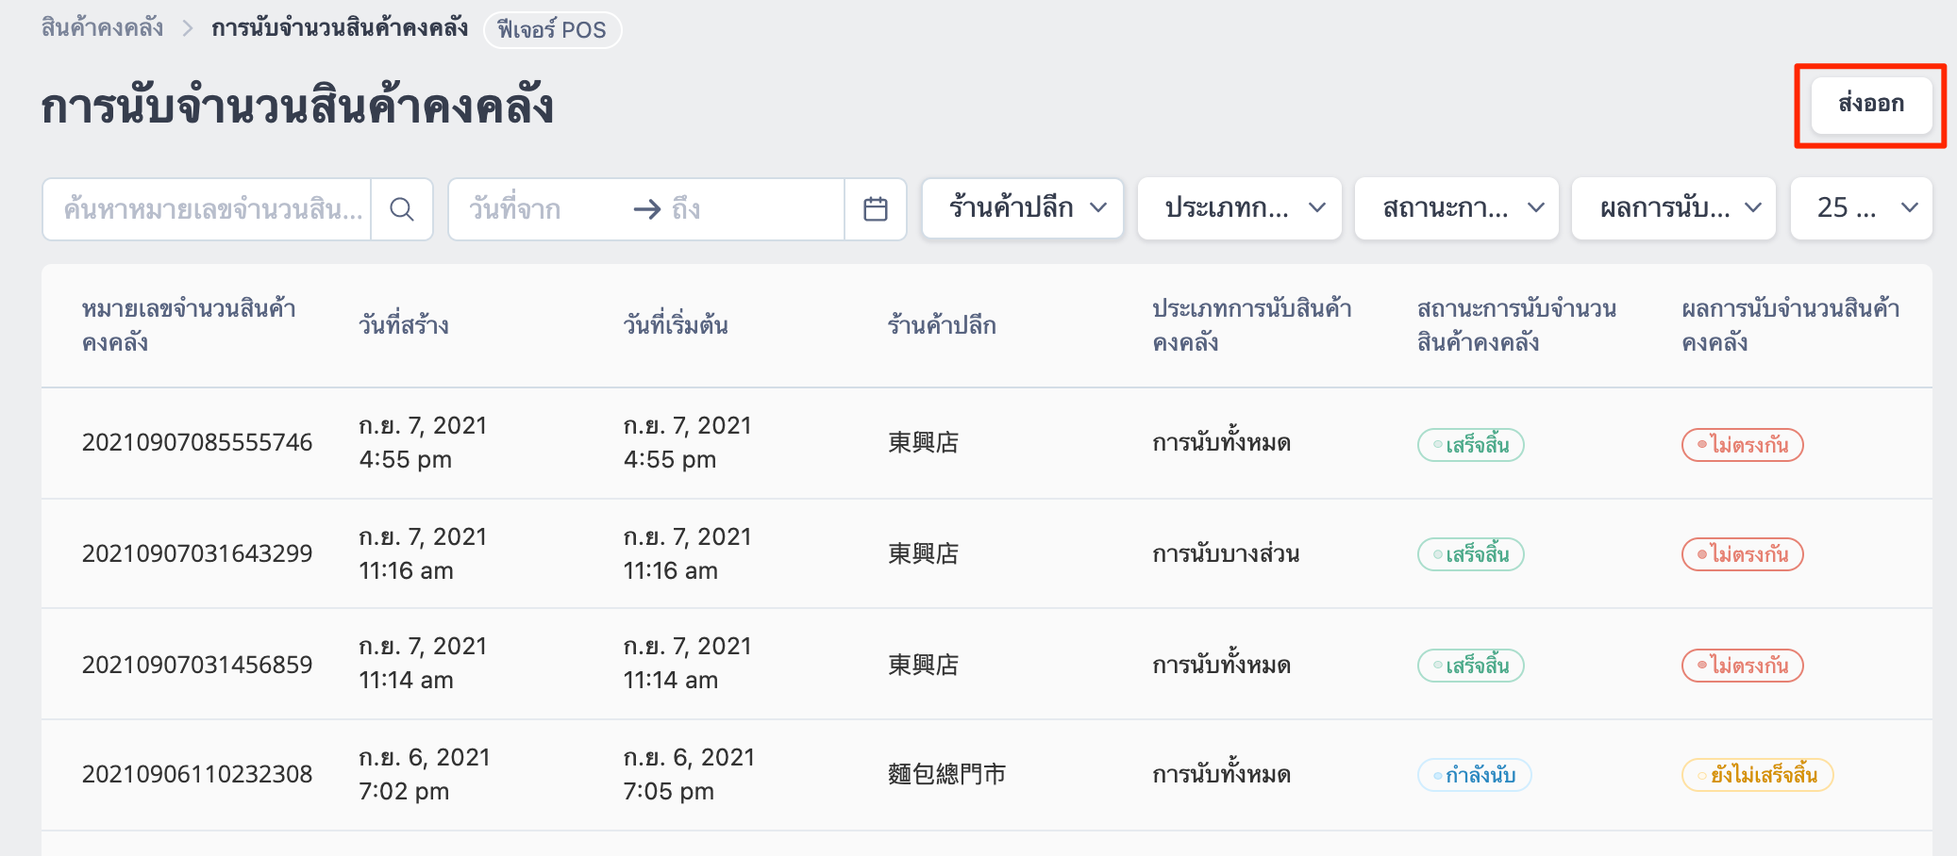Open stocktake record 20210907031643299
The image size is (1957, 856).
pos(197,554)
